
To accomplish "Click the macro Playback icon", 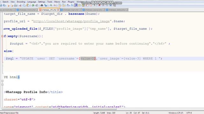I will 107,5.
